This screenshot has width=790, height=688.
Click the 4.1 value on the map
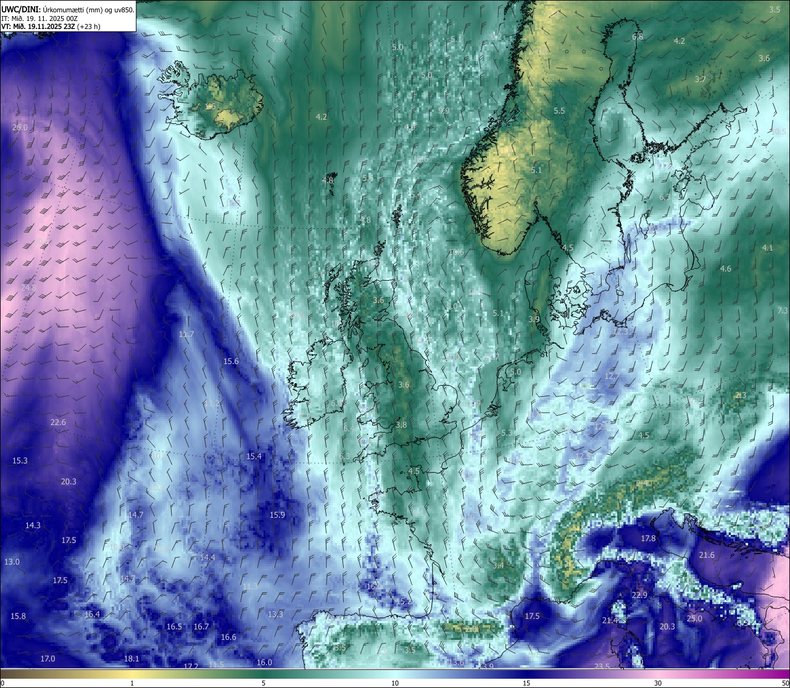tap(767, 247)
